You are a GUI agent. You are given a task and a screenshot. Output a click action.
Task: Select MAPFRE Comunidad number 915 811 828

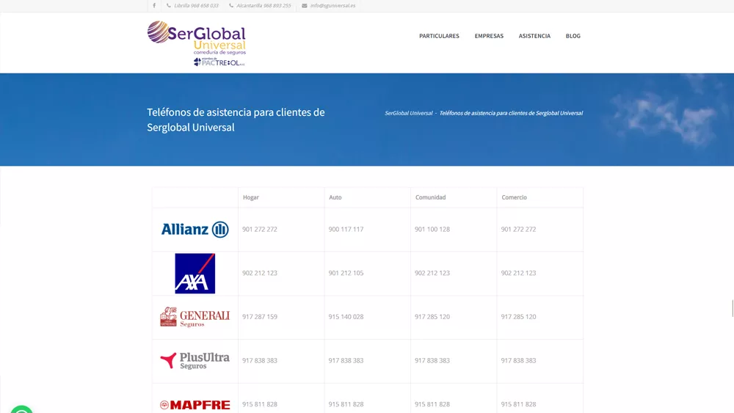pyautogui.click(x=432, y=404)
